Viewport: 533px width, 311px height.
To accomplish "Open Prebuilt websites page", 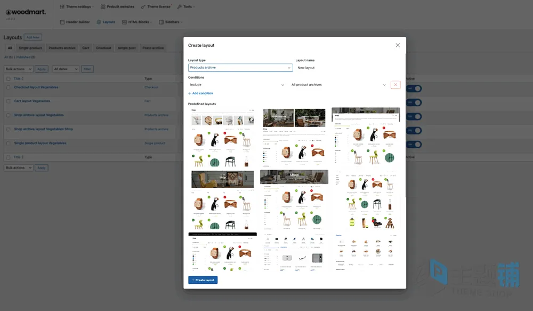I will pyautogui.click(x=117, y=7).
